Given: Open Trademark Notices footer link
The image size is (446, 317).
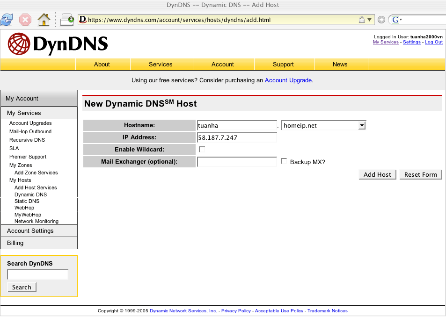Looking at the screenshot, I should click(328, 311).
